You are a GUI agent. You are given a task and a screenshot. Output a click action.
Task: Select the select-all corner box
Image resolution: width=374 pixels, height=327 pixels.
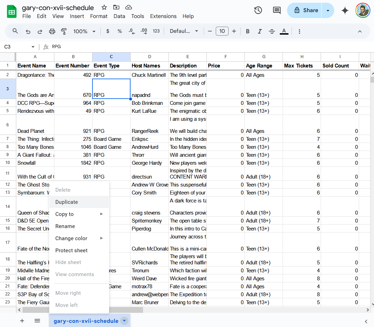pos(8,57)
